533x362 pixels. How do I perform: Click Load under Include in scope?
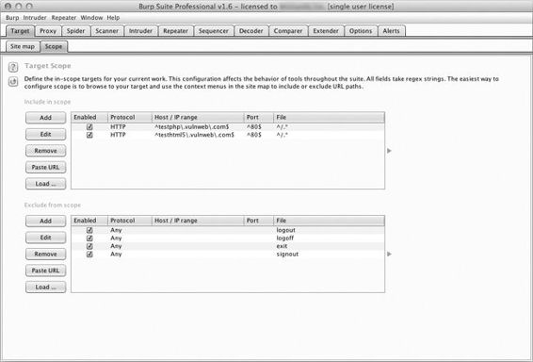tap(45, 184)
